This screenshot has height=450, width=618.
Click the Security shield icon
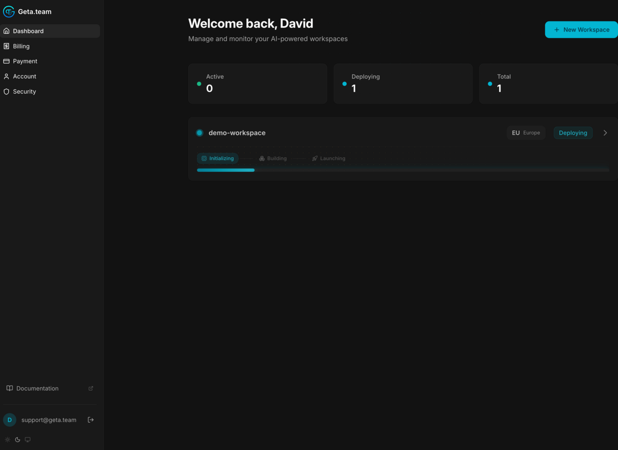click(x=6, y=91)
